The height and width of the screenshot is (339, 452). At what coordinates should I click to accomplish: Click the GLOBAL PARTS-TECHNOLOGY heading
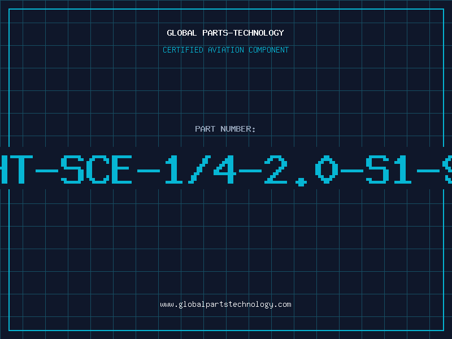pos(225,33)
